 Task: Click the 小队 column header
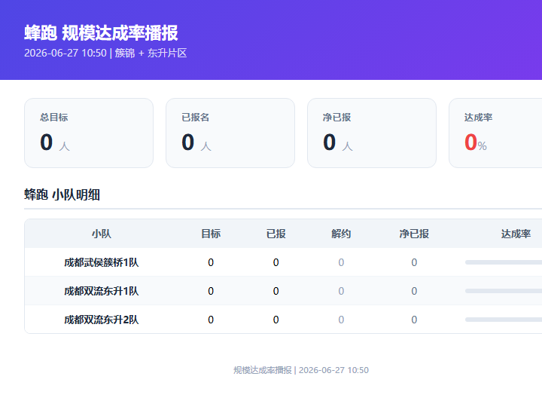pos(102,234)
